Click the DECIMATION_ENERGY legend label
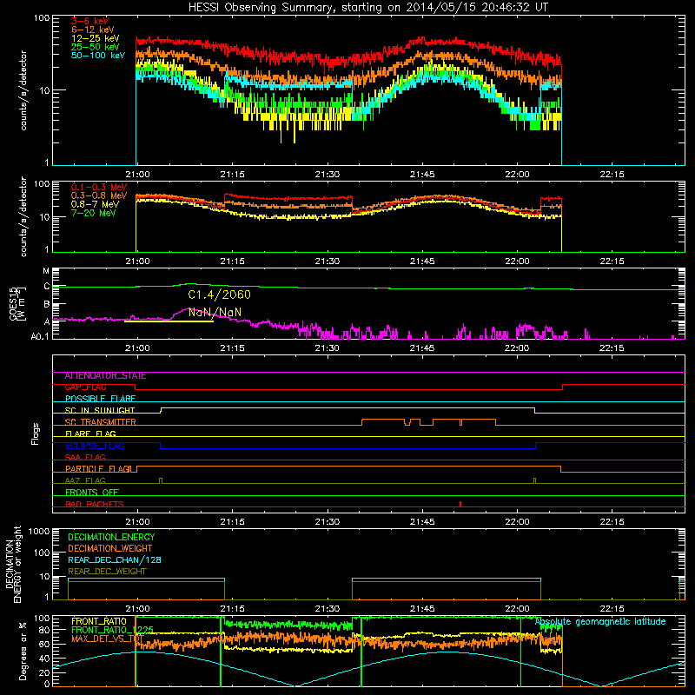The width and height of the screenshot is (695, 695). (x=111, y=537)
